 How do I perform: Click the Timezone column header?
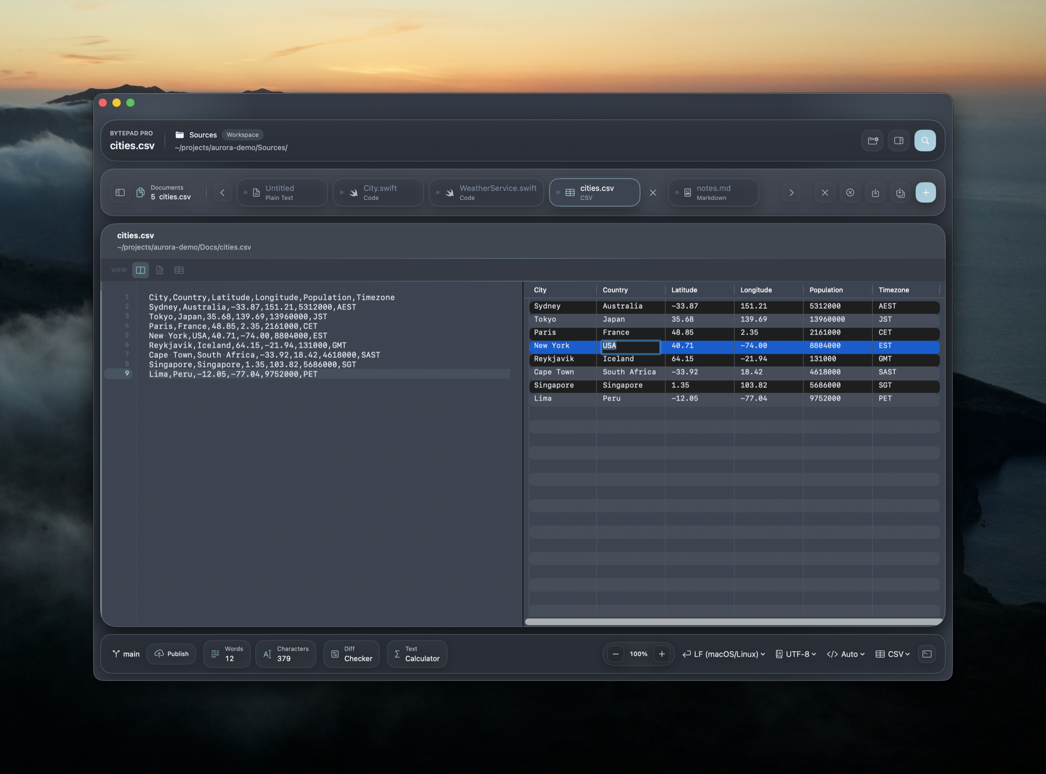[x=906, y=290]
